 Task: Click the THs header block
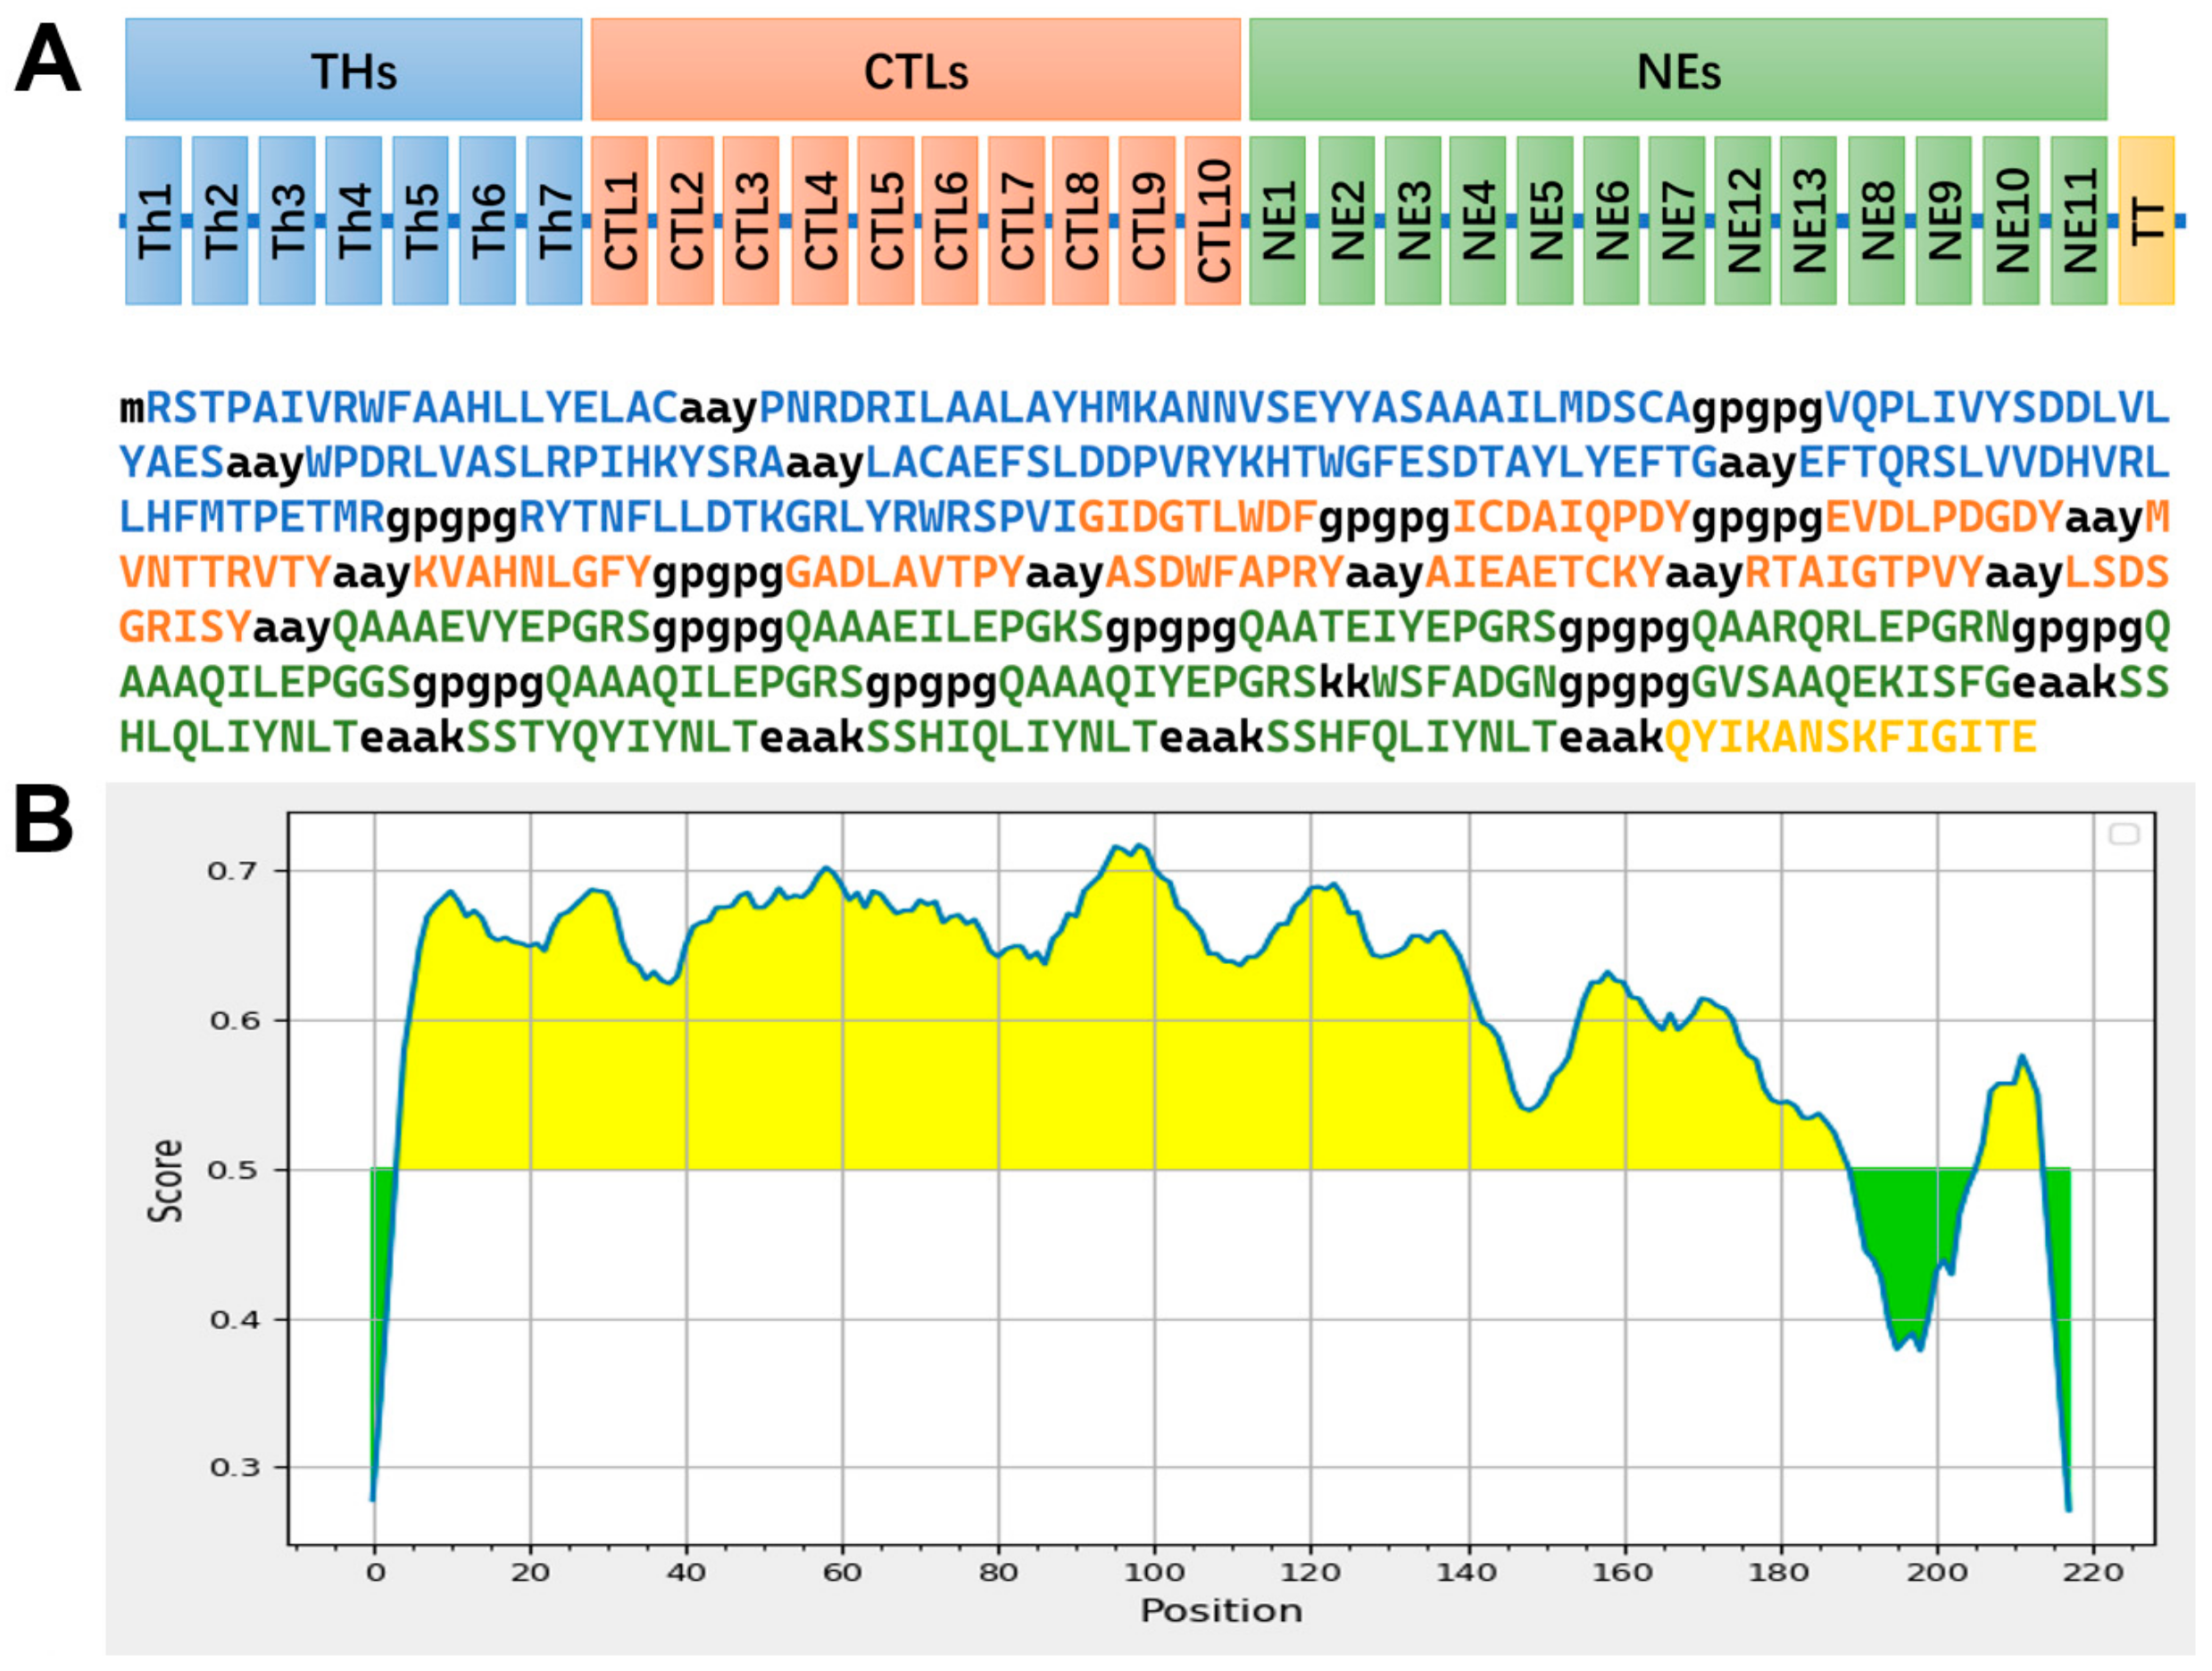coord(353,70)
